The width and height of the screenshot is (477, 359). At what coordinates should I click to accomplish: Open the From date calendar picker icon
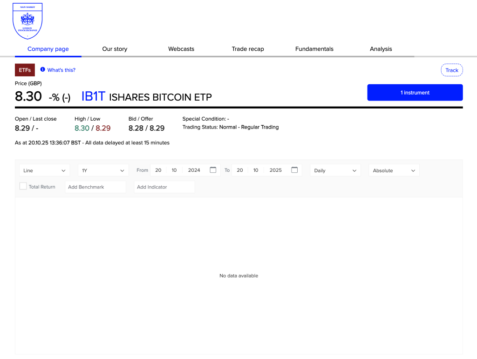coord(213,170)
